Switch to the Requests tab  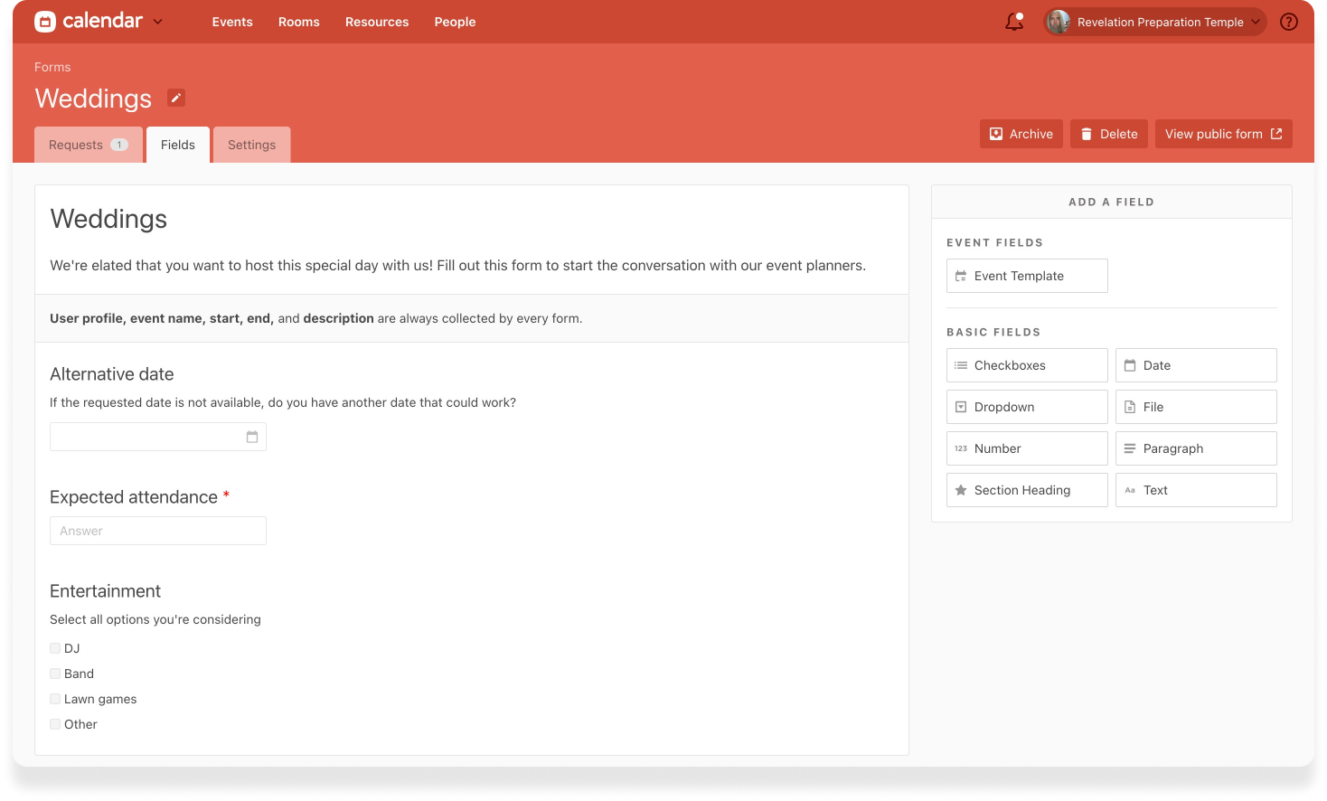click(x=88, y=145)
